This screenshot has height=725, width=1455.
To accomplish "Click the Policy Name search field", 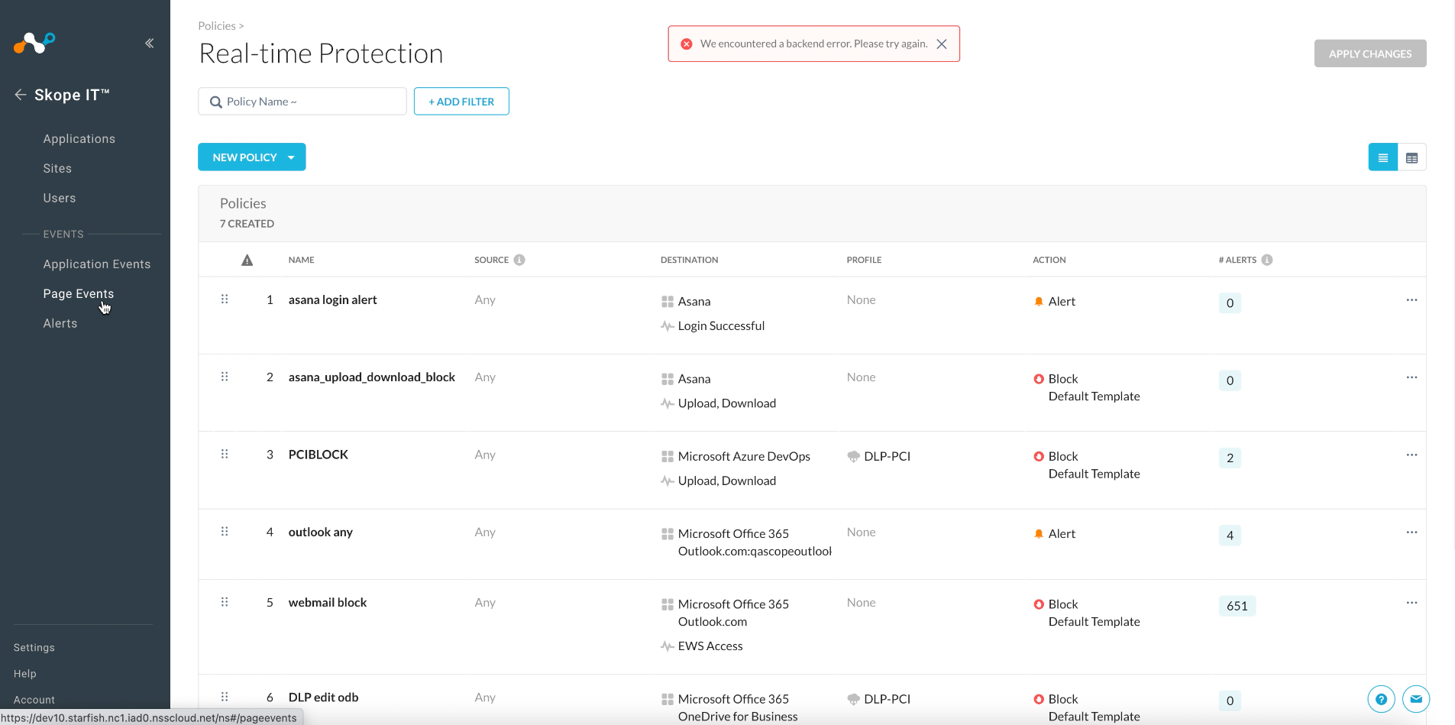I will (302, 101).
